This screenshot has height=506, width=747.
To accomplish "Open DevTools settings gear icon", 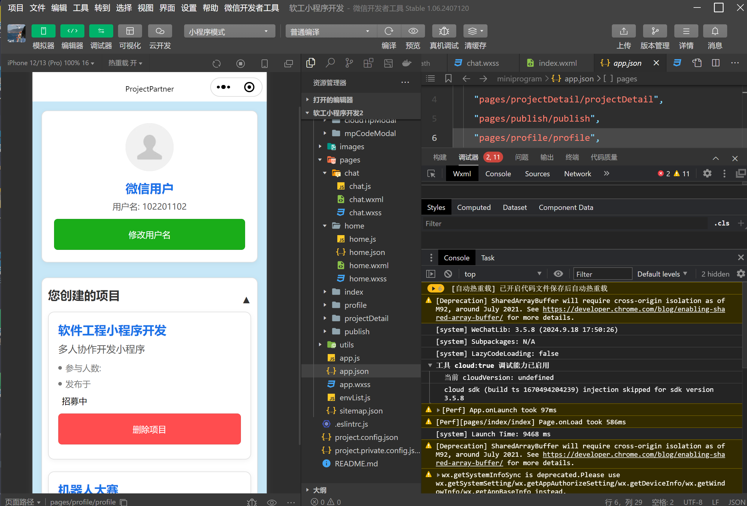I will point(707,174).
